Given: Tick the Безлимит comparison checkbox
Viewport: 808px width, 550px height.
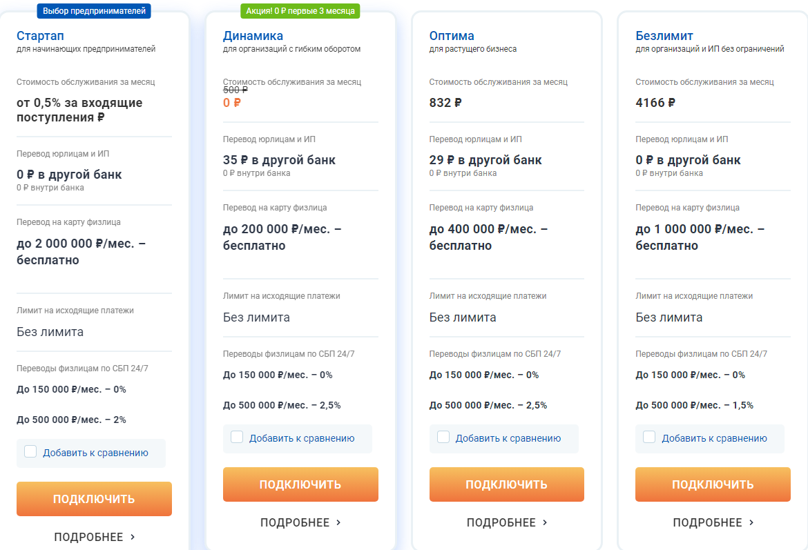Looking at the screenshot, I should coord(649,437).
